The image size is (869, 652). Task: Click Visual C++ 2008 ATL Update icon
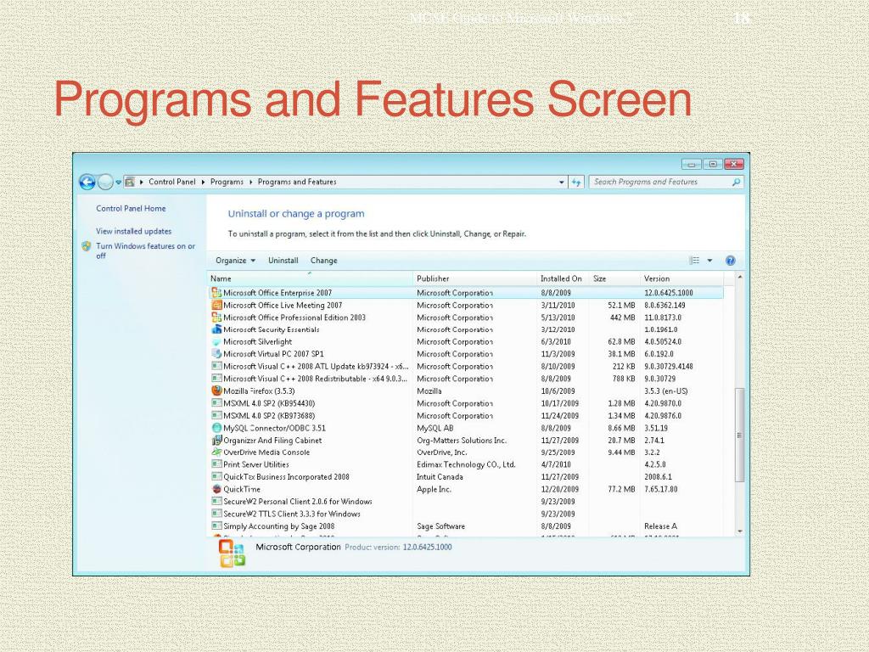(216, 367)
